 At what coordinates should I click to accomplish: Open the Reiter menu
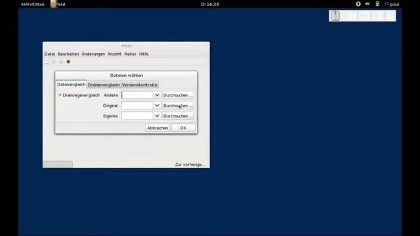[130, 54]
